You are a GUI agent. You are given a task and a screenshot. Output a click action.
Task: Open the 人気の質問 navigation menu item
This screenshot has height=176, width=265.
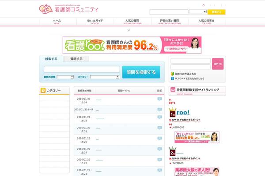pyautogui.click(x=132, y=22)
